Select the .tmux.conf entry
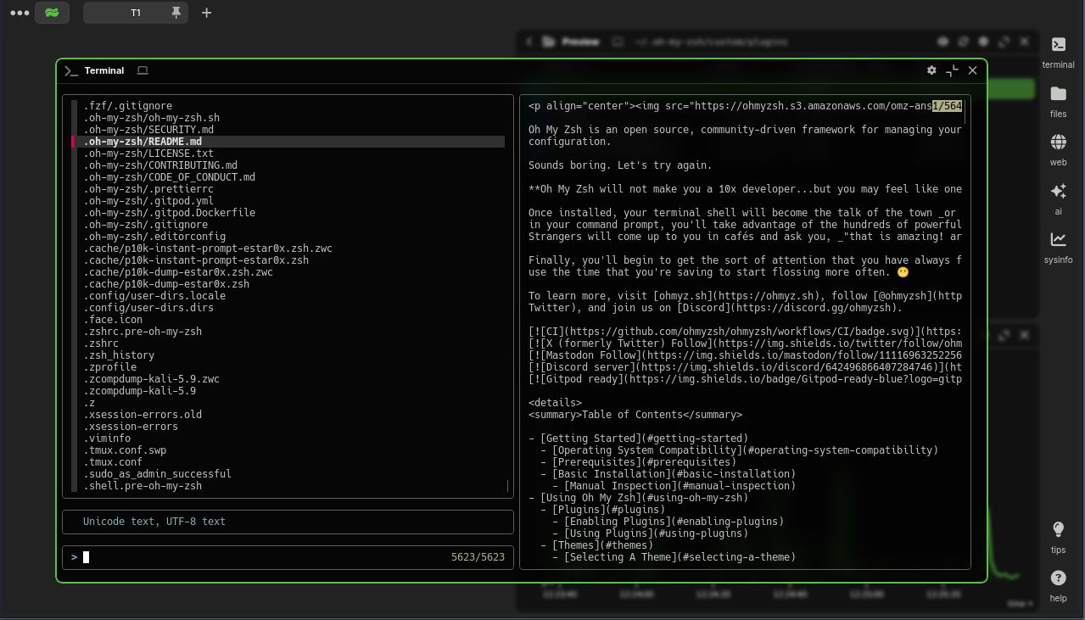Screen dimensions: 1085x620 click(x=113, y=462)
